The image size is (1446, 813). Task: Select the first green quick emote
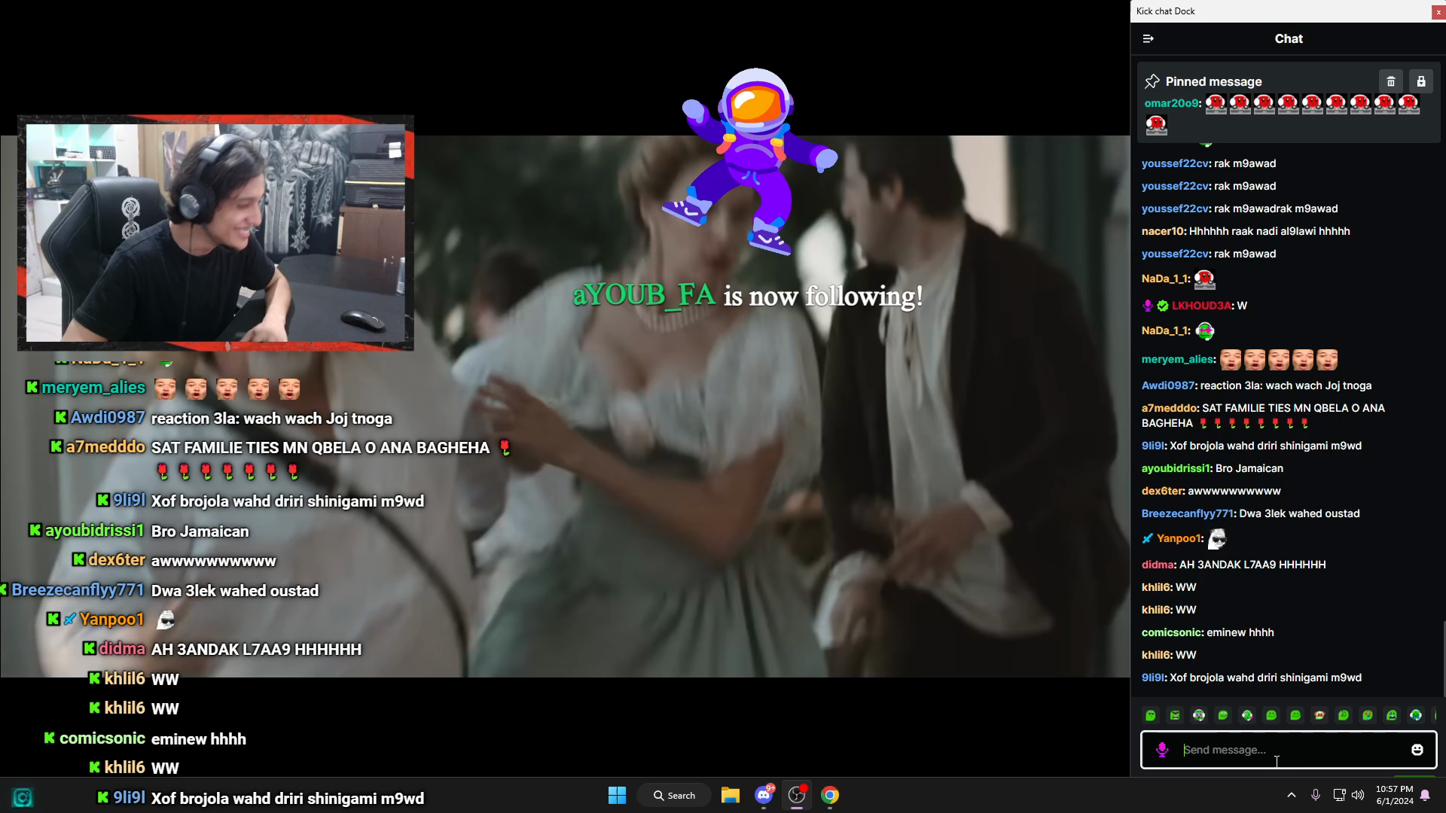click(1151, 715)
